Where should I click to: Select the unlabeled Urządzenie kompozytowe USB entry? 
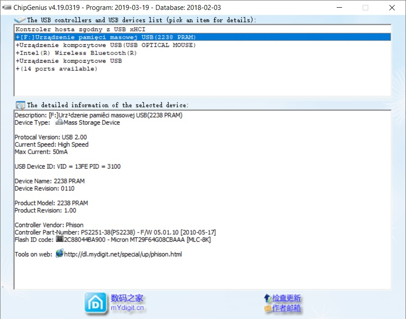pos(203,61)
